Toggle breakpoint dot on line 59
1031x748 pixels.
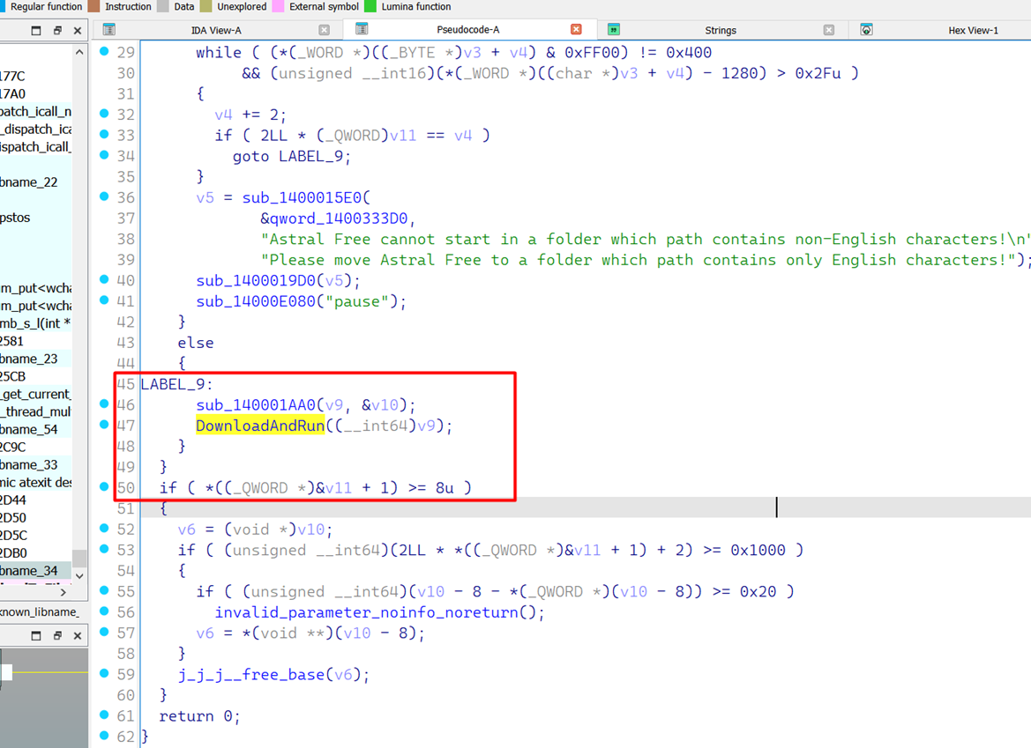point(105,674)
